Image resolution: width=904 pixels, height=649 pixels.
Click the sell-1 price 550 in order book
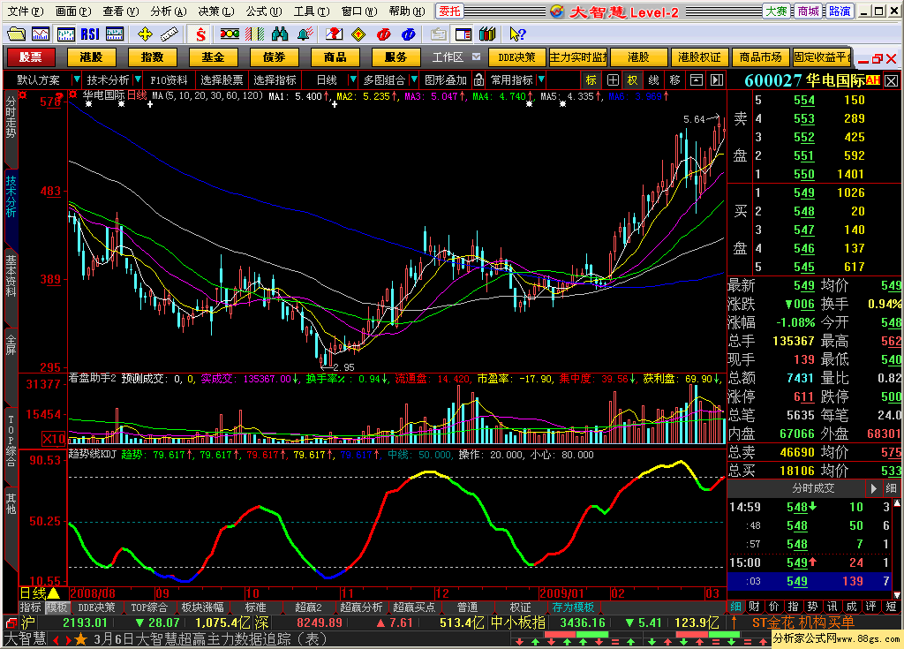tap(803, 174)
